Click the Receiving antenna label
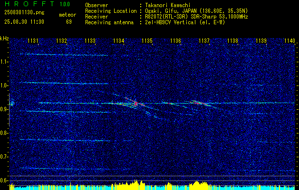Image resolution: width=299 pixels, height=190 pixels. pyautogui.click(x=109, y=22)
